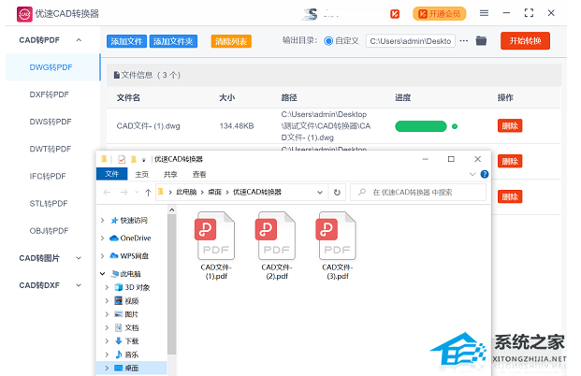Open the CAD文件-(2).pdf file
The height and width of the screenshot is (376, 581).
click(277, 246)
